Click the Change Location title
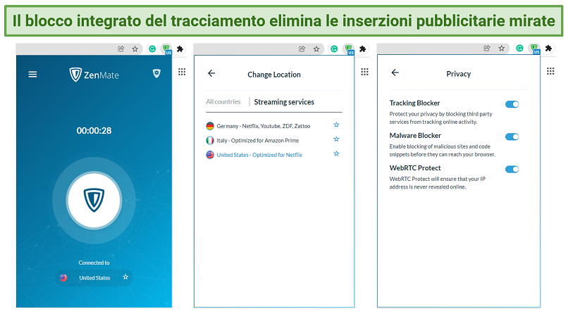This screenshot has width=568, height=316. [274, 75]
